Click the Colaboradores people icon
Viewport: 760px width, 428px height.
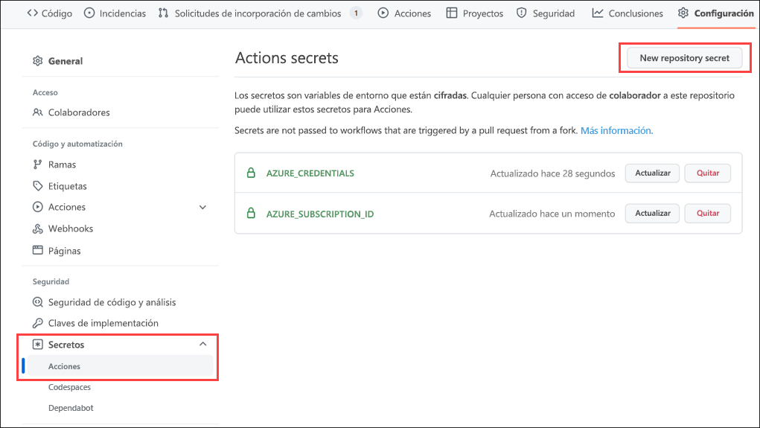click(x=37, y=112)
